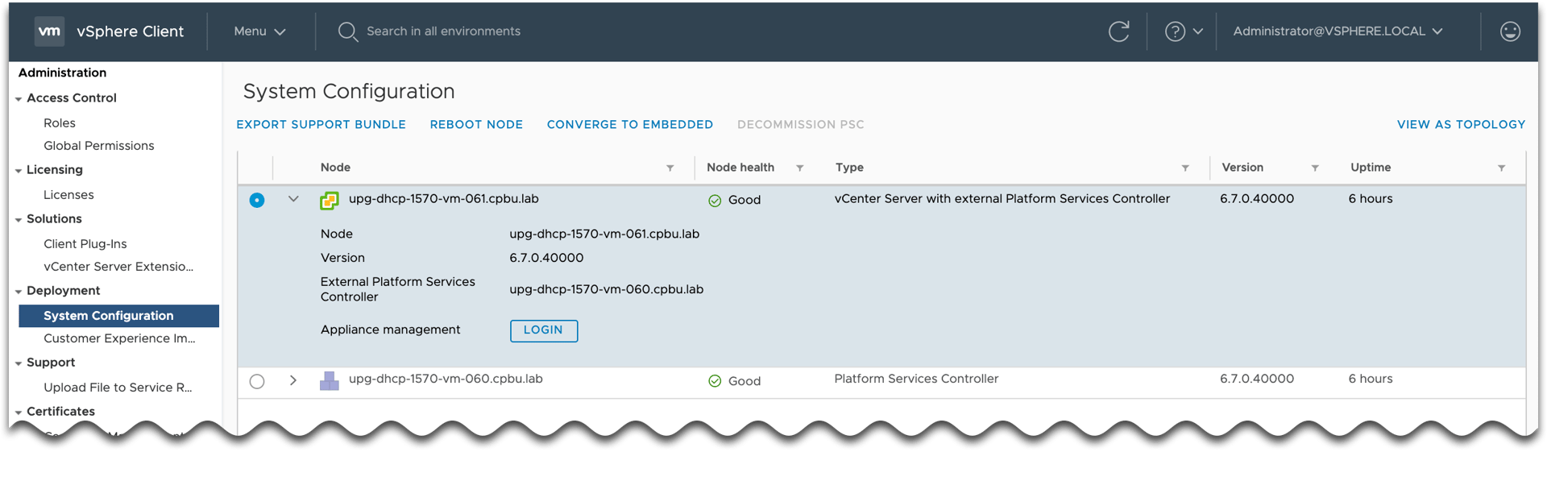Click the VMware vm logo
1547x481 pixels.
49,31
